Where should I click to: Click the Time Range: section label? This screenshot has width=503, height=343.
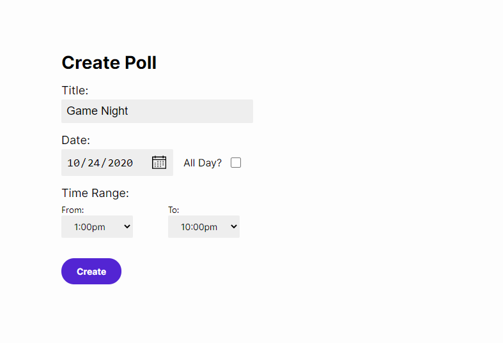click(x=95, y=193)
